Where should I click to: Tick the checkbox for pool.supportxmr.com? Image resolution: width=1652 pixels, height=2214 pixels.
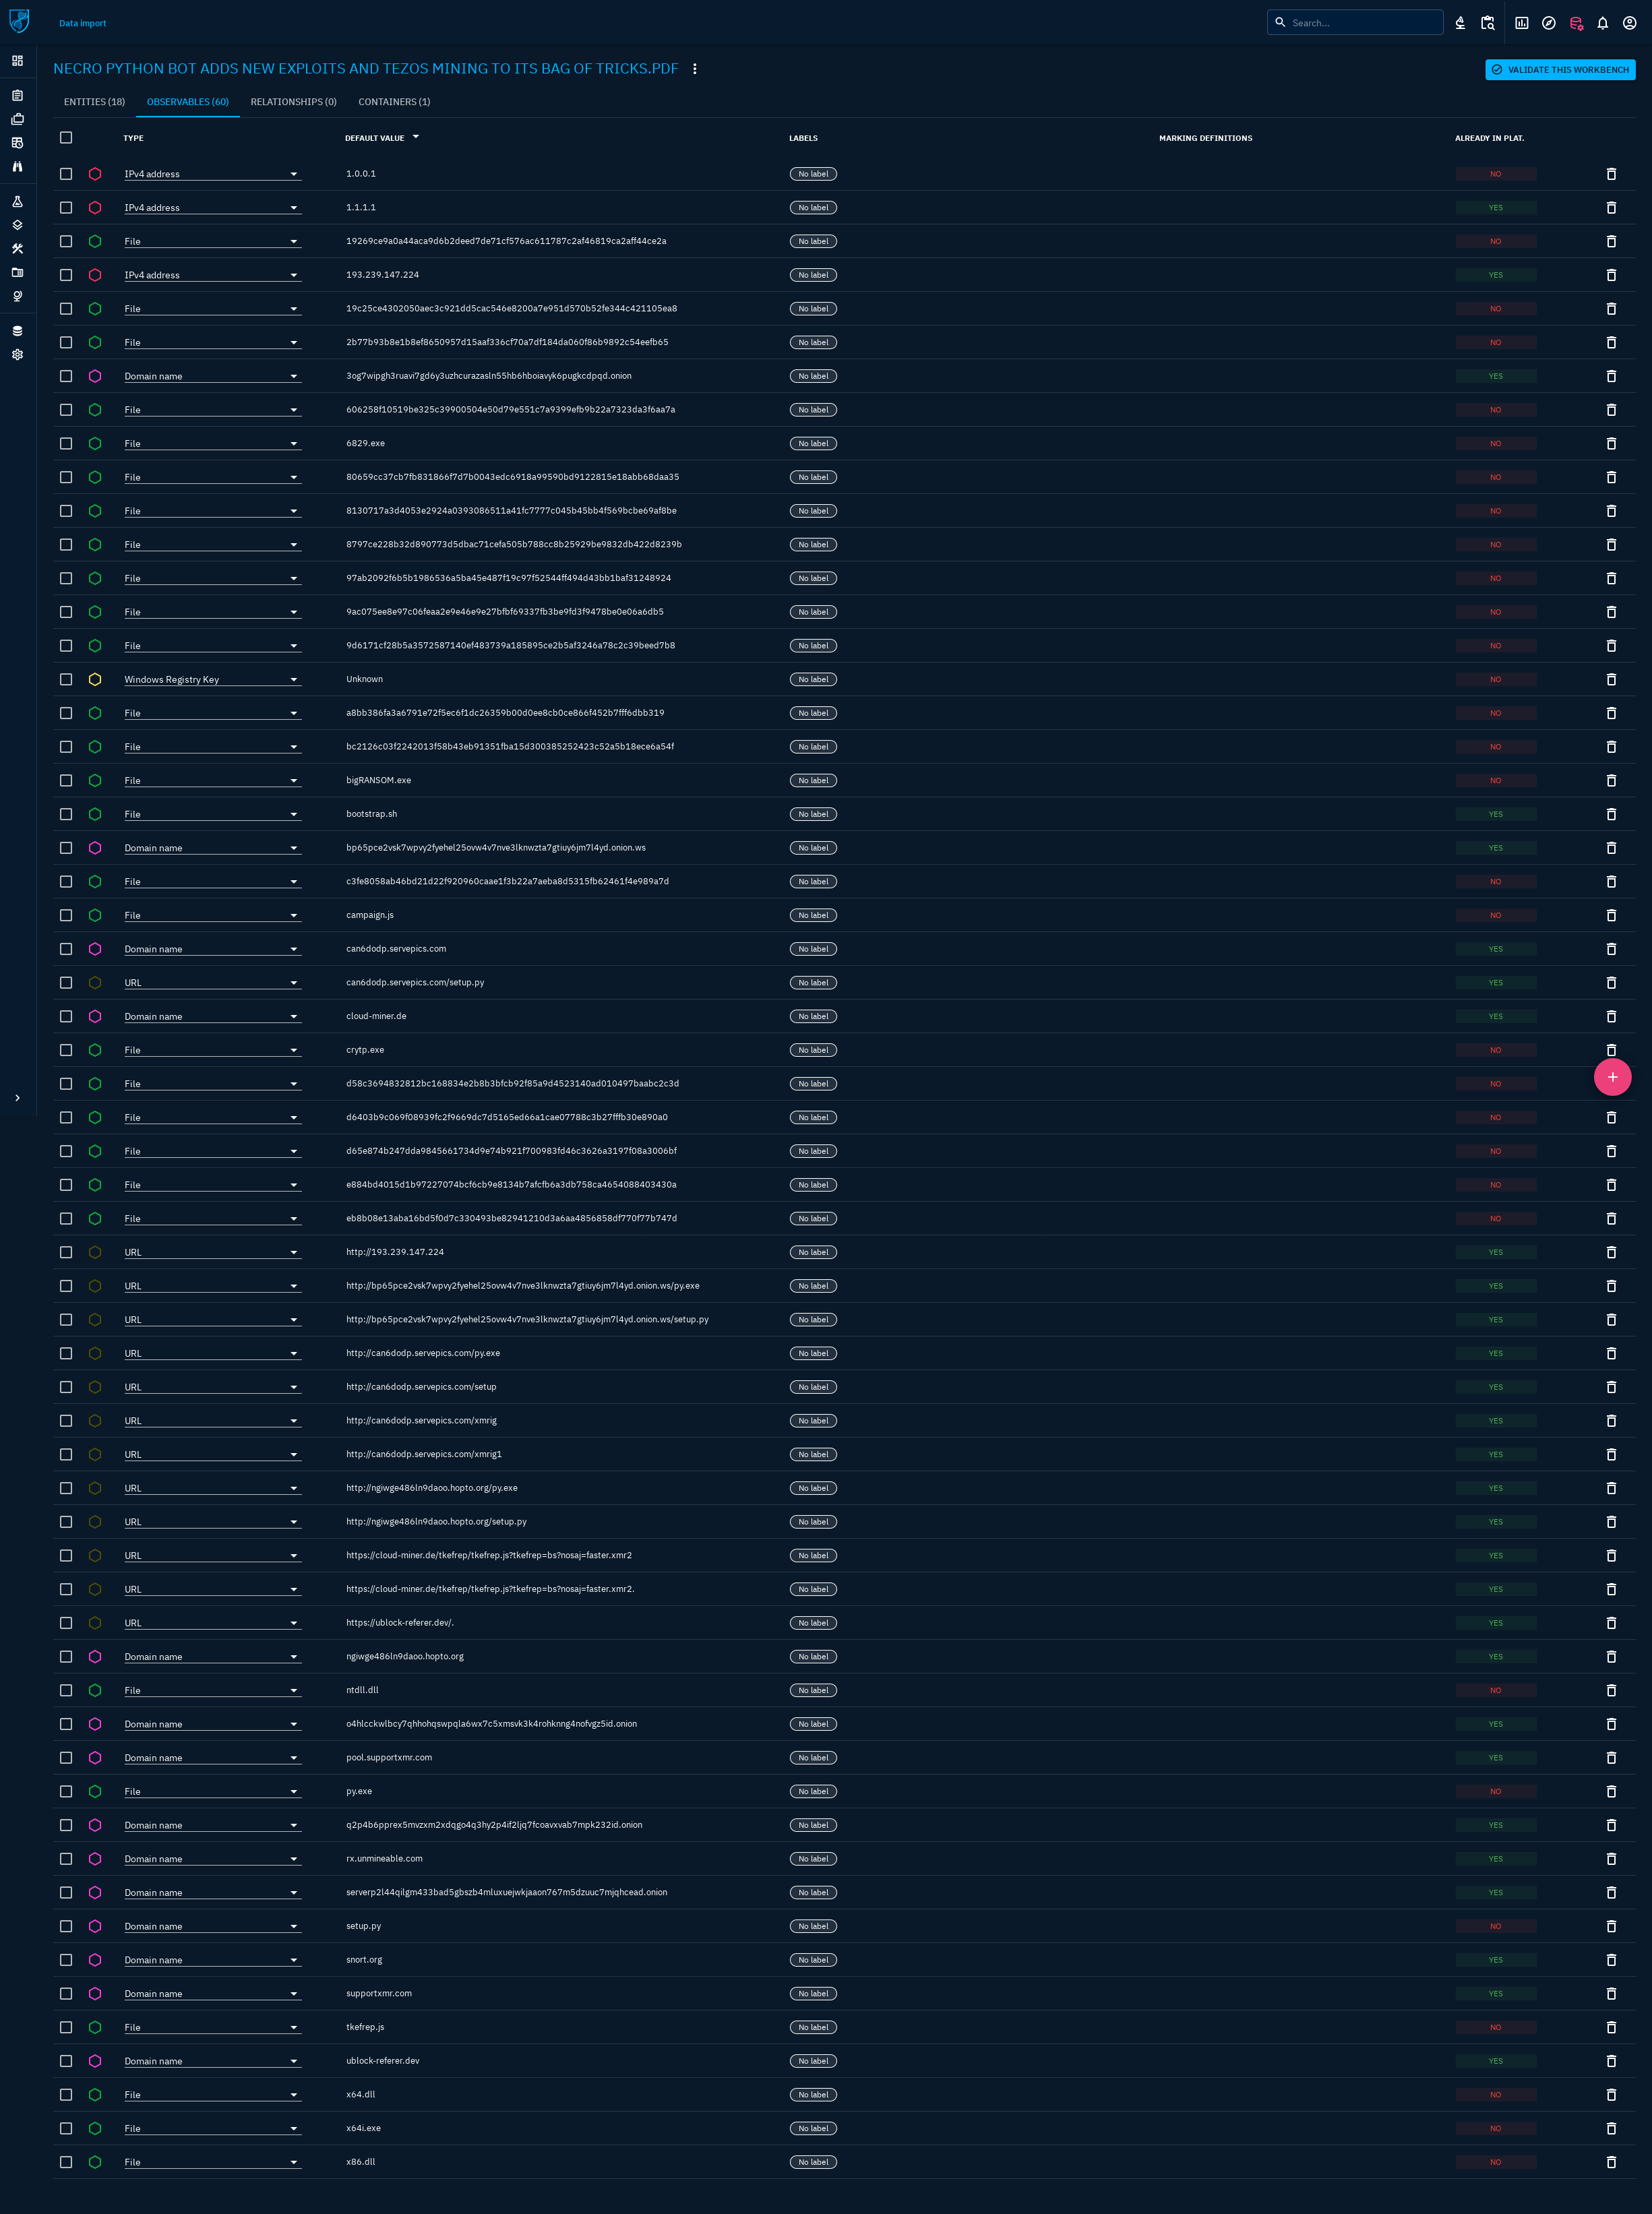pyautogui.click(x=66, y=1757)
